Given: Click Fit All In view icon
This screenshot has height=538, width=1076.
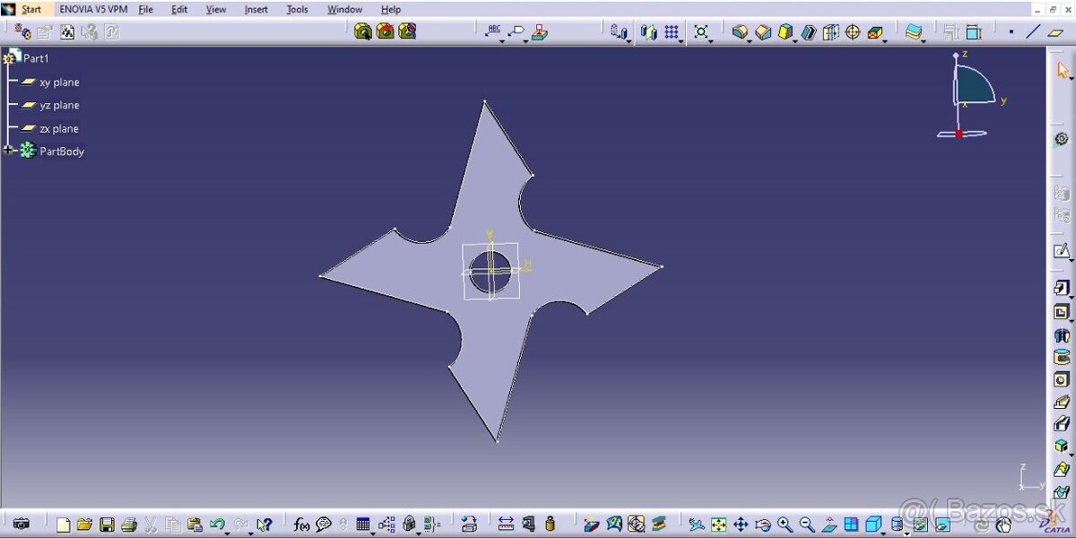Looking at the screenshot, I should 718,525.
